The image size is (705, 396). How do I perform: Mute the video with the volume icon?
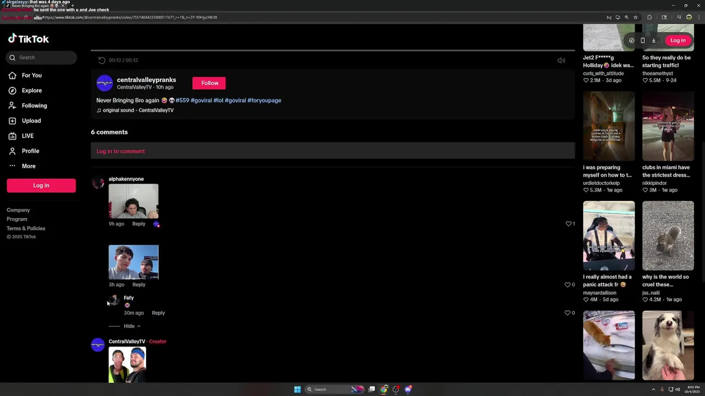(x=561, y=61)
